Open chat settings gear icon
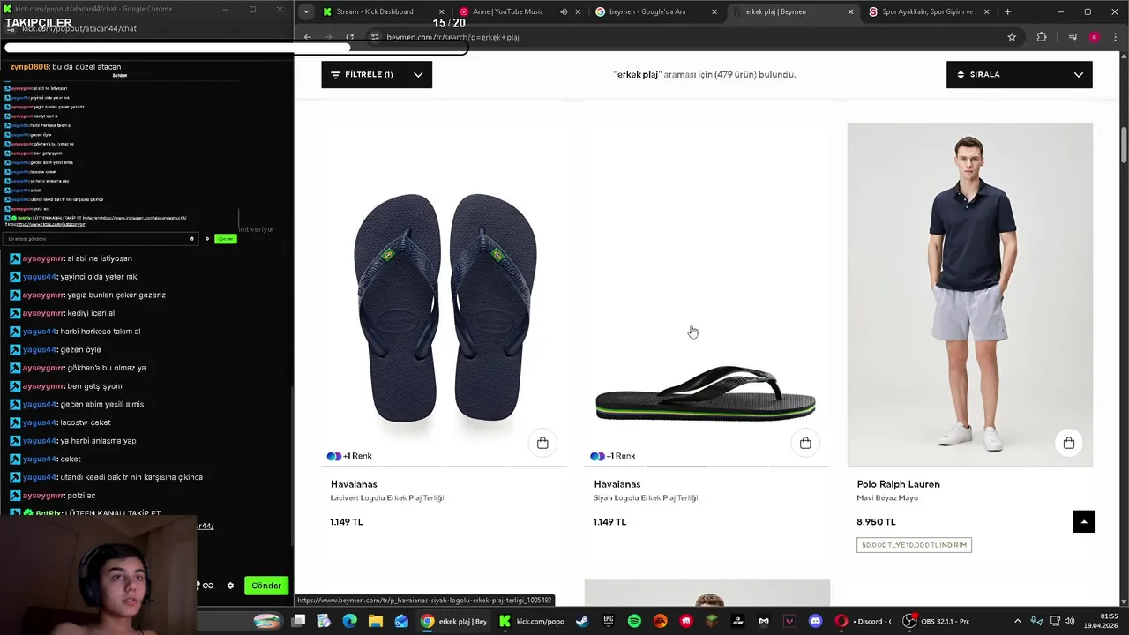 click(x=230, y=586)
